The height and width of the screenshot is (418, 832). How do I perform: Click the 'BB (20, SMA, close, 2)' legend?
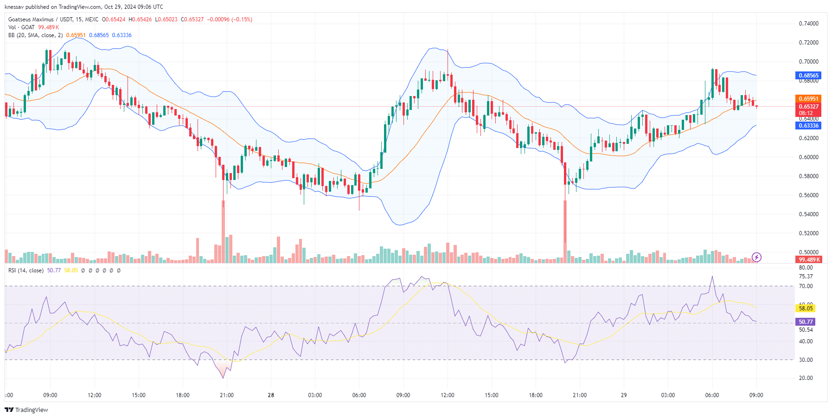pos(35,35)
